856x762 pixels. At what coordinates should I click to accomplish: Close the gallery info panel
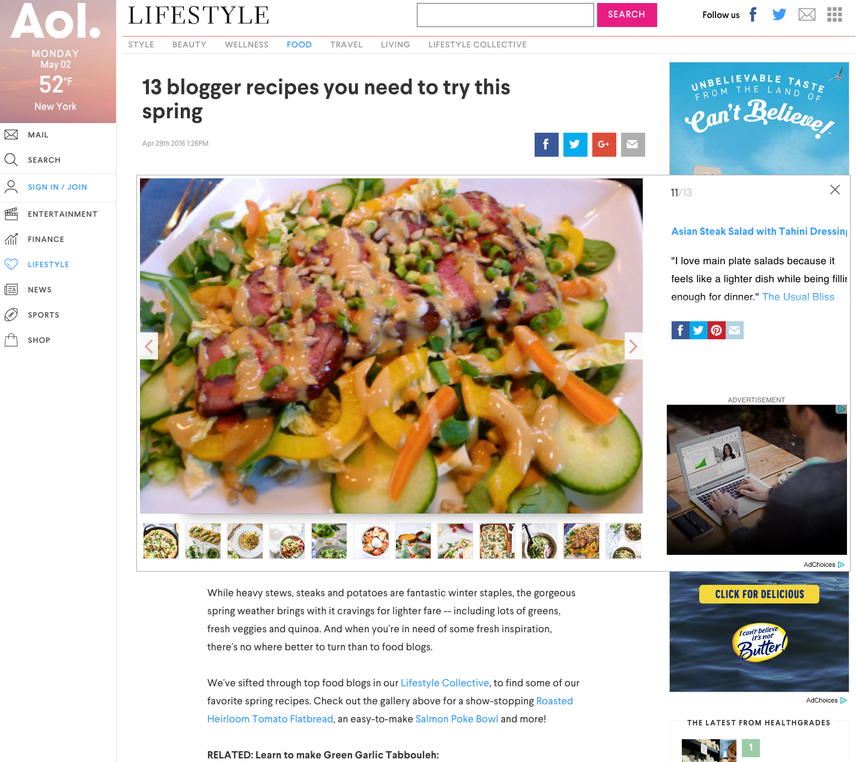[834, 190]
